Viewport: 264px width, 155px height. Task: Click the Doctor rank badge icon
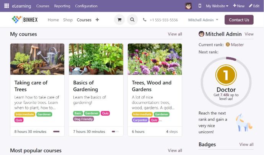226,75
